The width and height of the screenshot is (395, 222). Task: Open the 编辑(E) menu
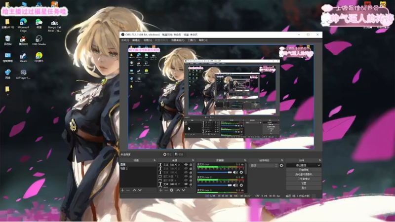(x=136, y=40)
